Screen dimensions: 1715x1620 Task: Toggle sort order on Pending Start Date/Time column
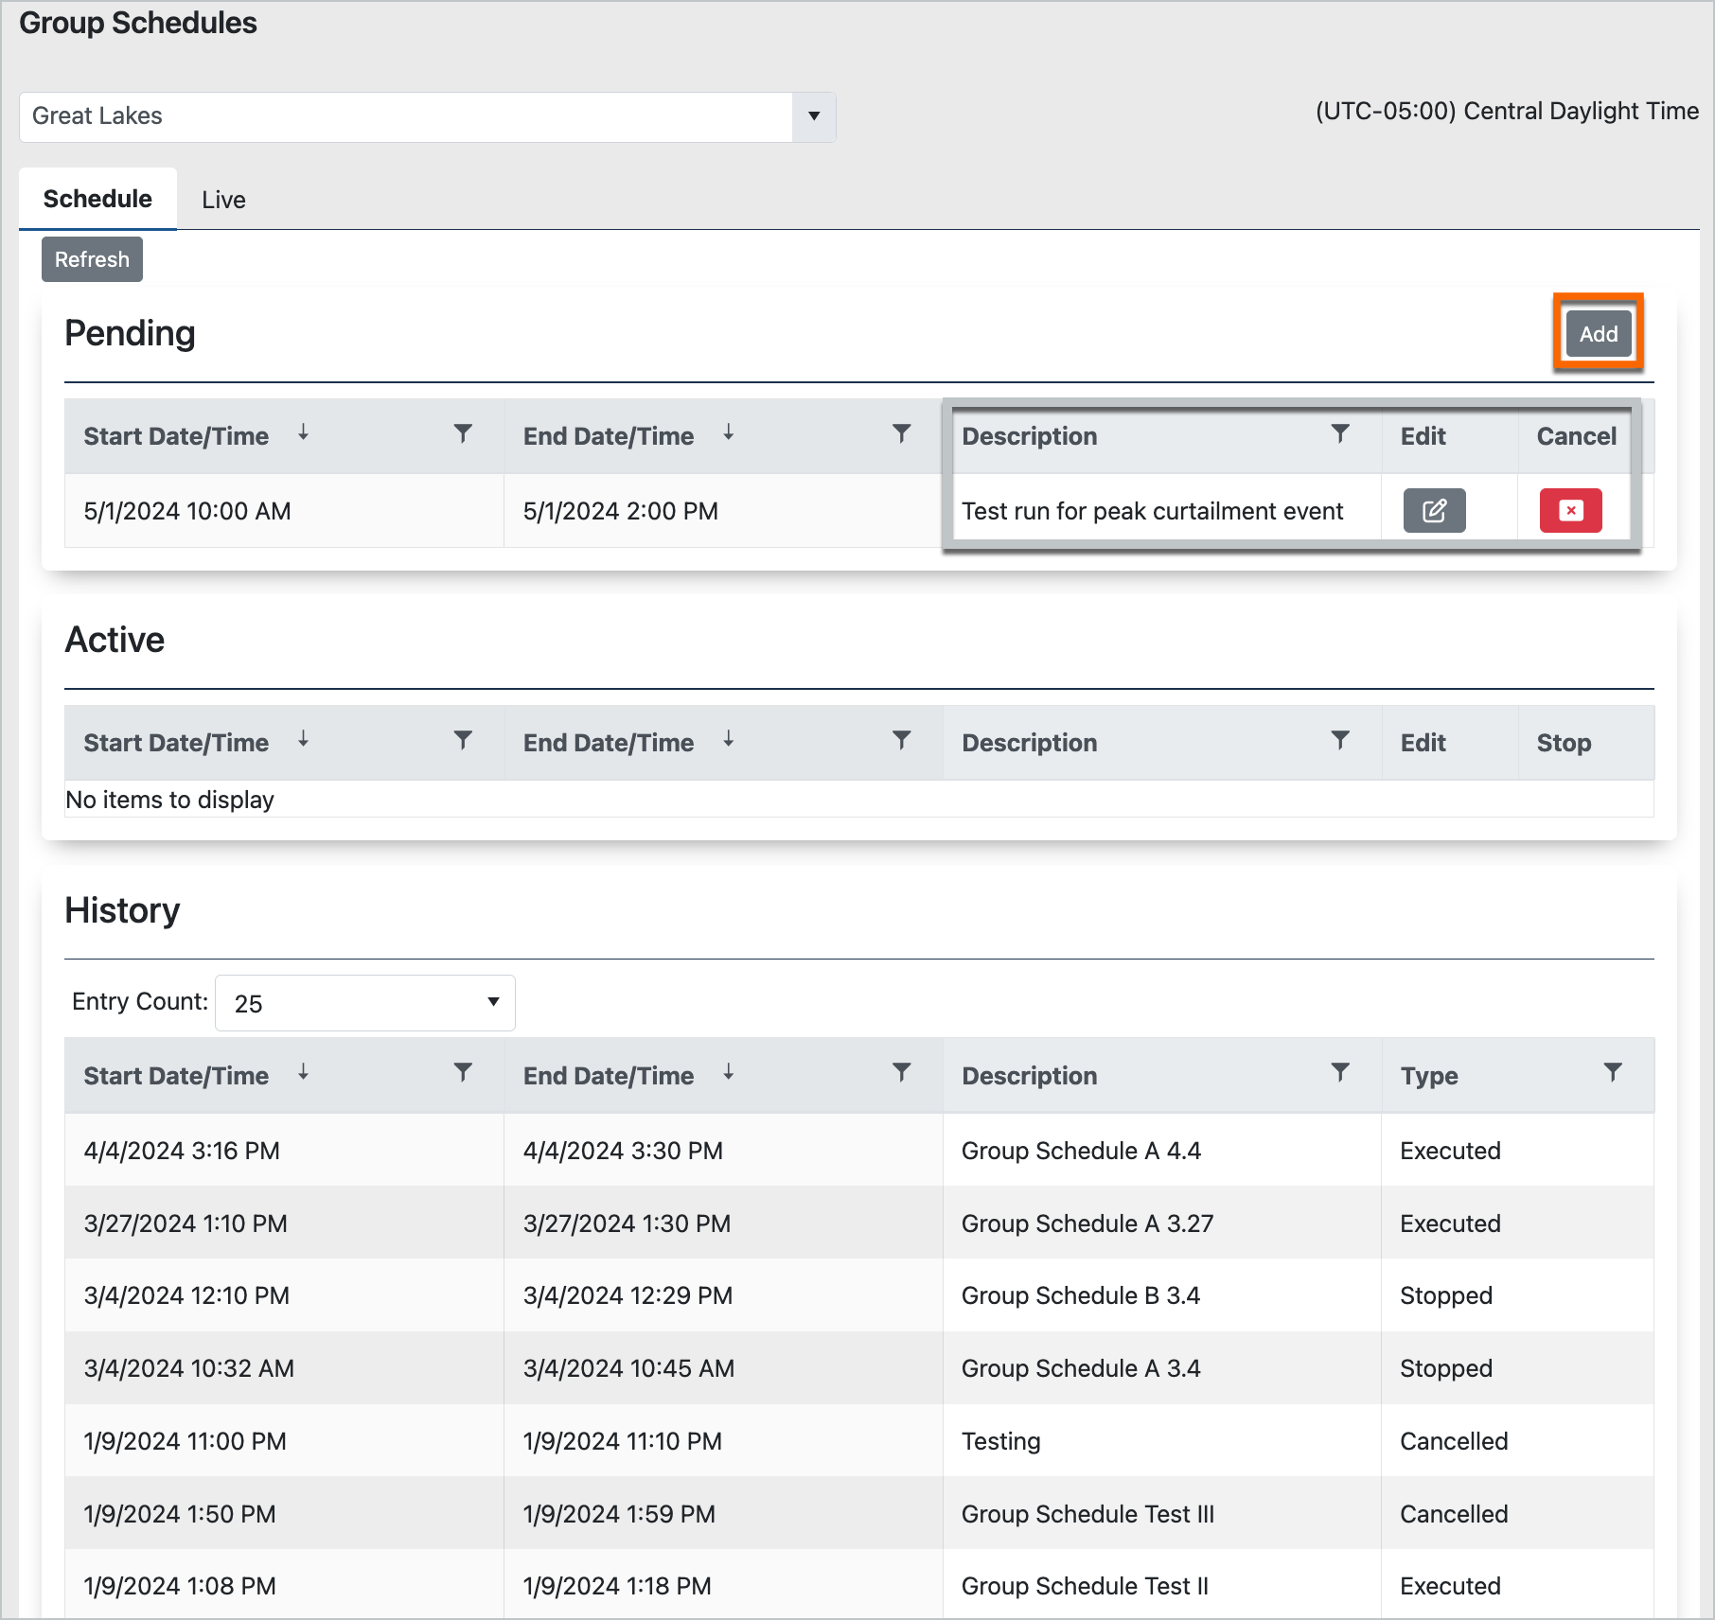[x=303, y=433]
